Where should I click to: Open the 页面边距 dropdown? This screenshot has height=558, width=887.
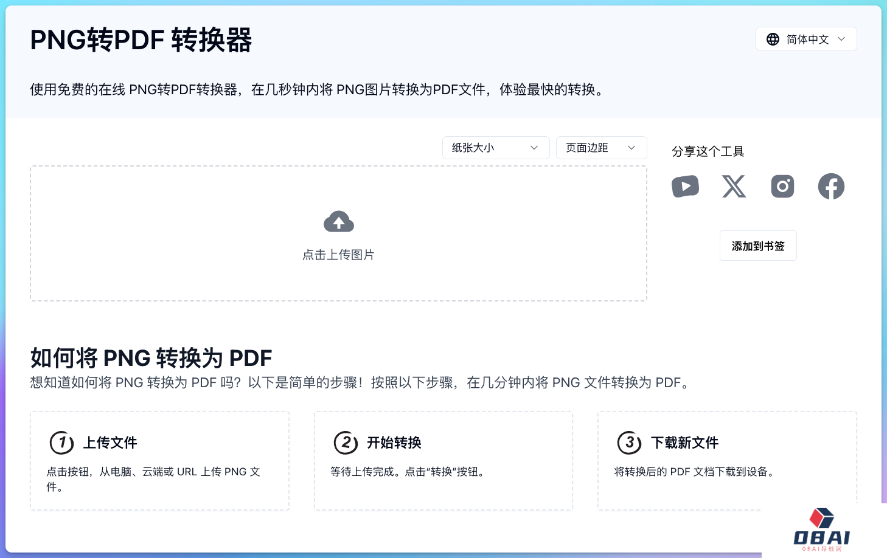point(601,148)
